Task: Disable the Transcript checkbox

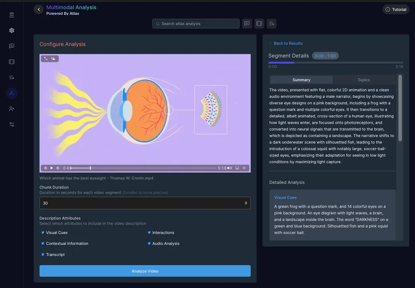Action: tap(43, 254)
